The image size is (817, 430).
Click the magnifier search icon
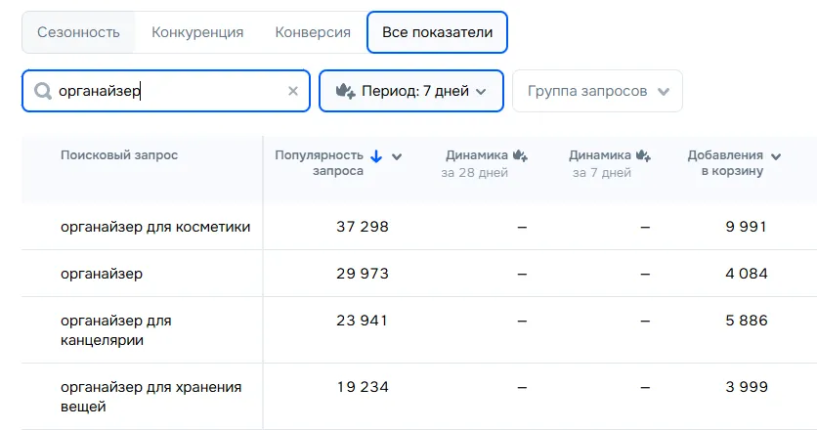(x=43, y=92)
